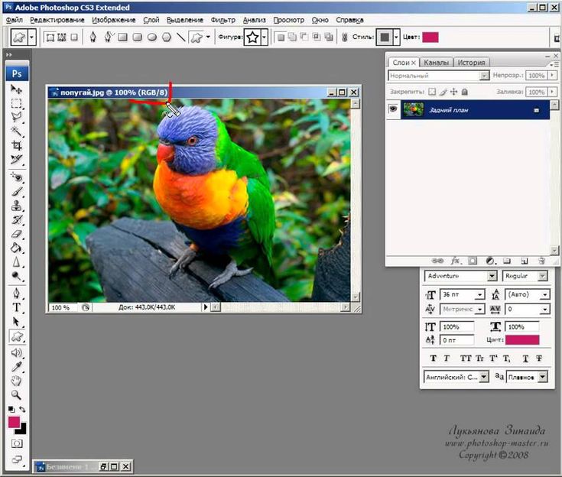Change screen mode button in toolbox

click(17, 459)
